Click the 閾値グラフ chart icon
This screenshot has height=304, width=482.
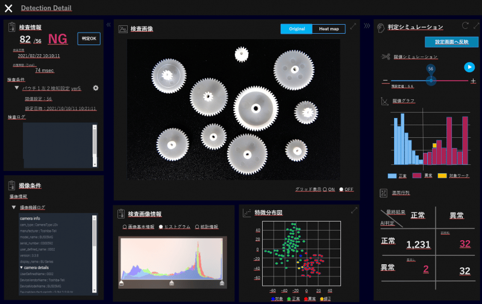click(384, 101)
